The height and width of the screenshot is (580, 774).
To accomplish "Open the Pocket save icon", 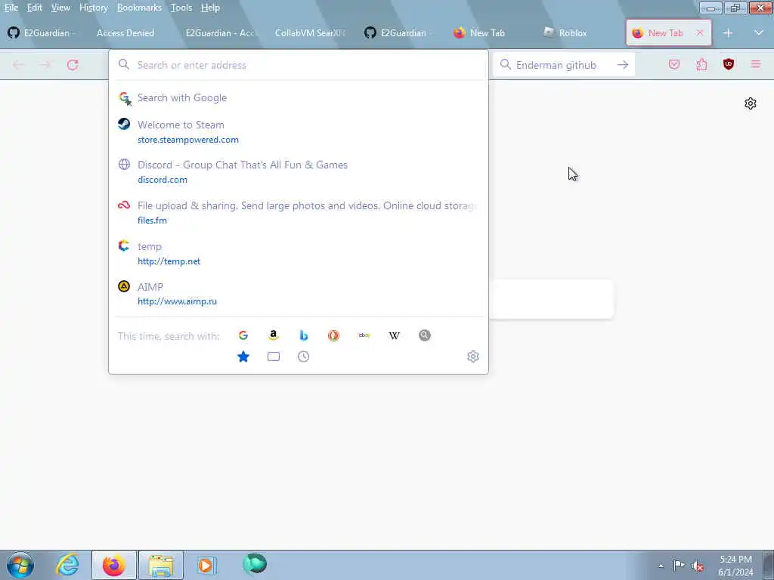I will [674, 65].
